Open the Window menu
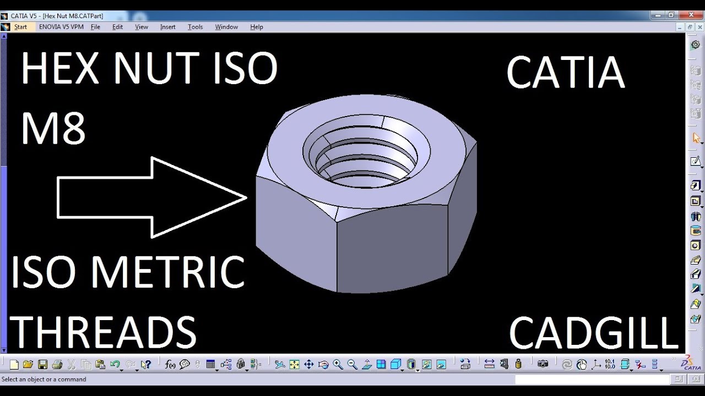 (226, 26)
